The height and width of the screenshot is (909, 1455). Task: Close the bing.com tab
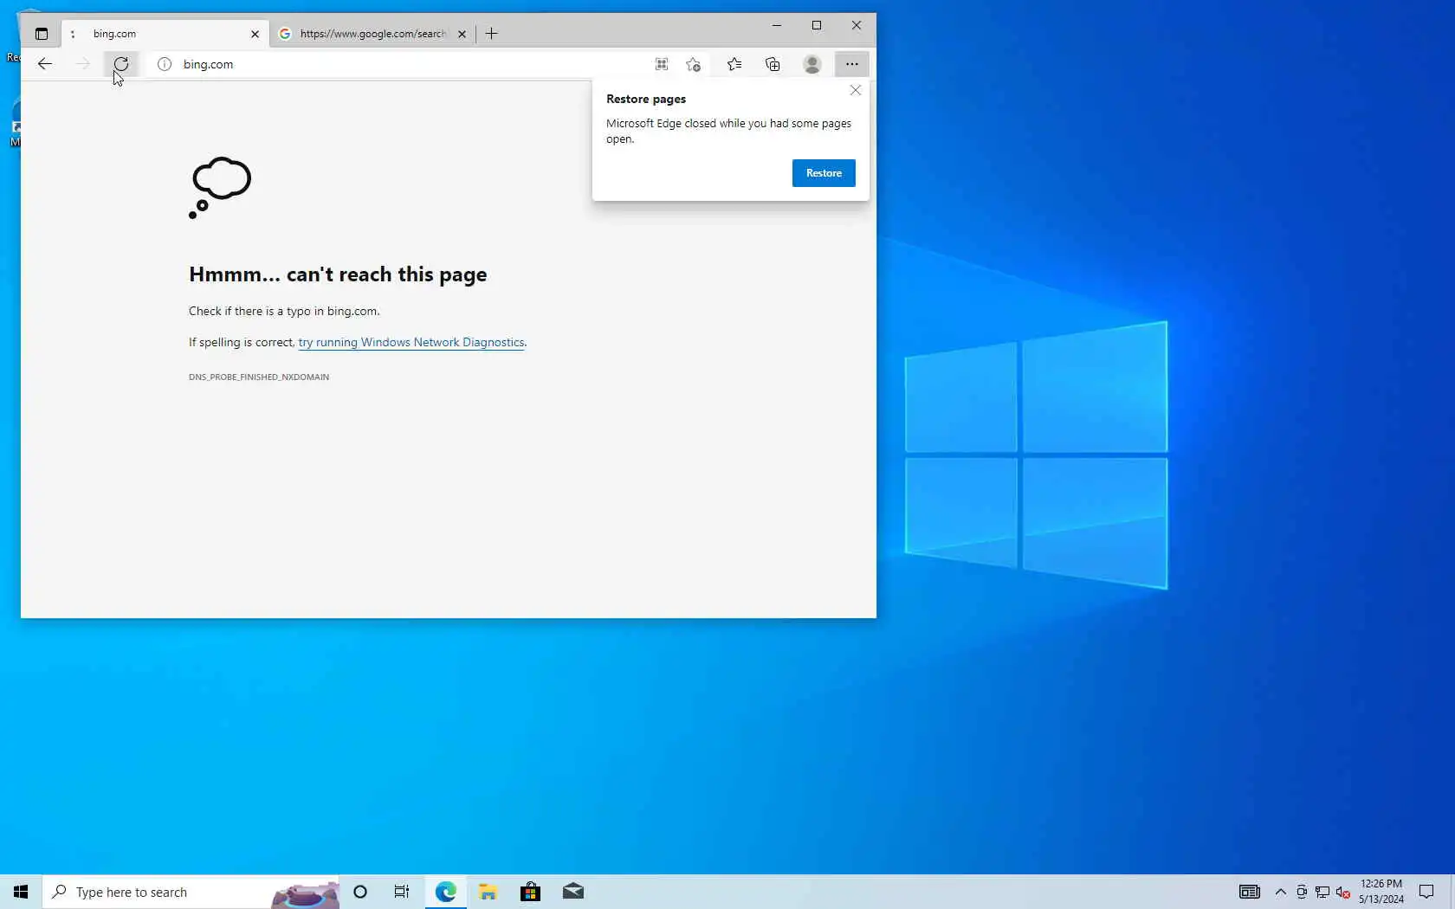coord(255,34)
